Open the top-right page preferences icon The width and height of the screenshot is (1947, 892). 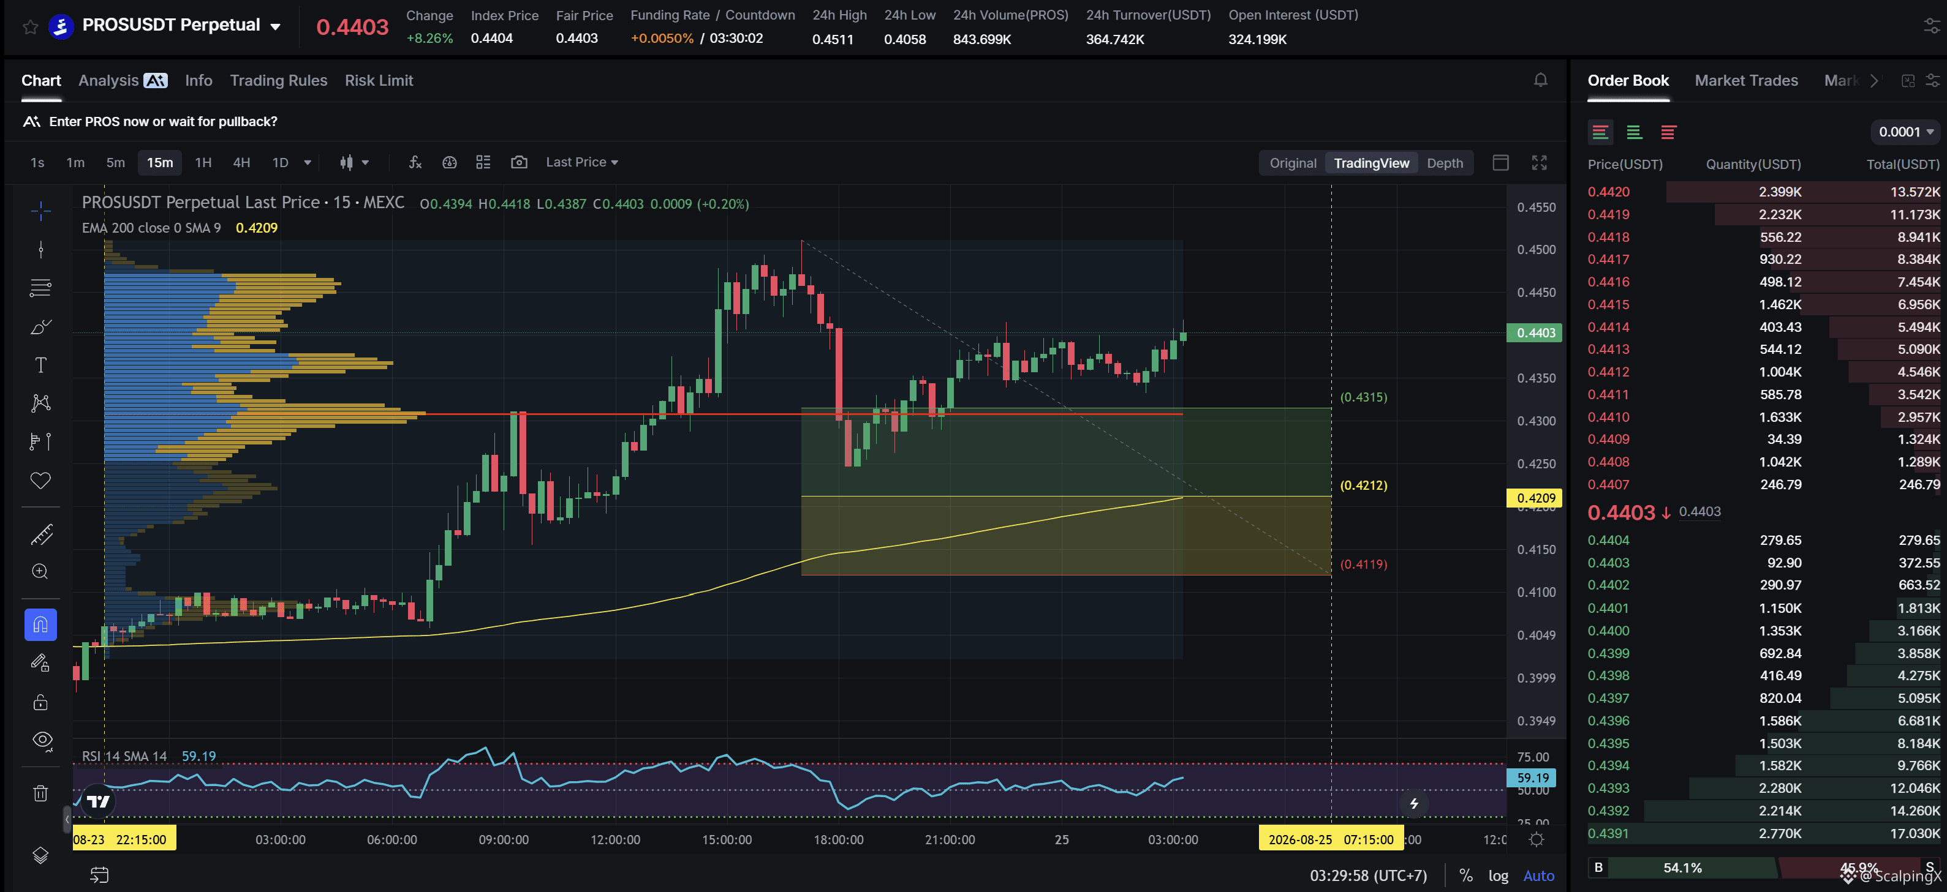click(x=1931, y=26)
